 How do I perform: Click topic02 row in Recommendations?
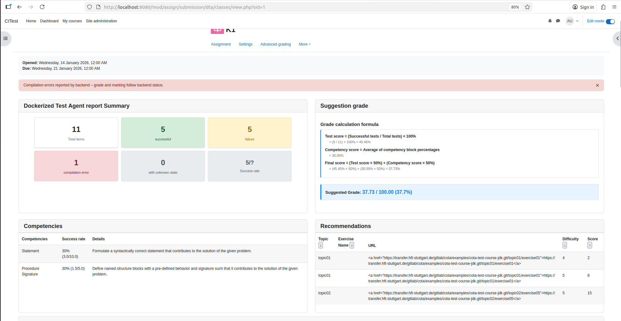coord(459,296)
